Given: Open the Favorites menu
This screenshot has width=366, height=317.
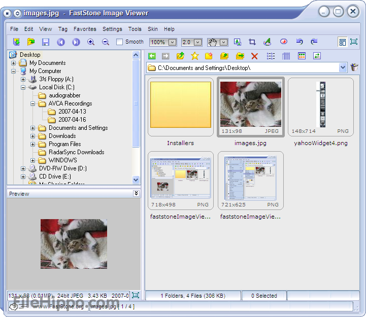Looking at the screenshot, I should [85, 29].
